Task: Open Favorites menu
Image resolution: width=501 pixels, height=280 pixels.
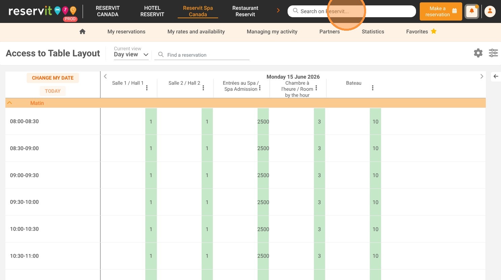Action: [x=417, y=31]
